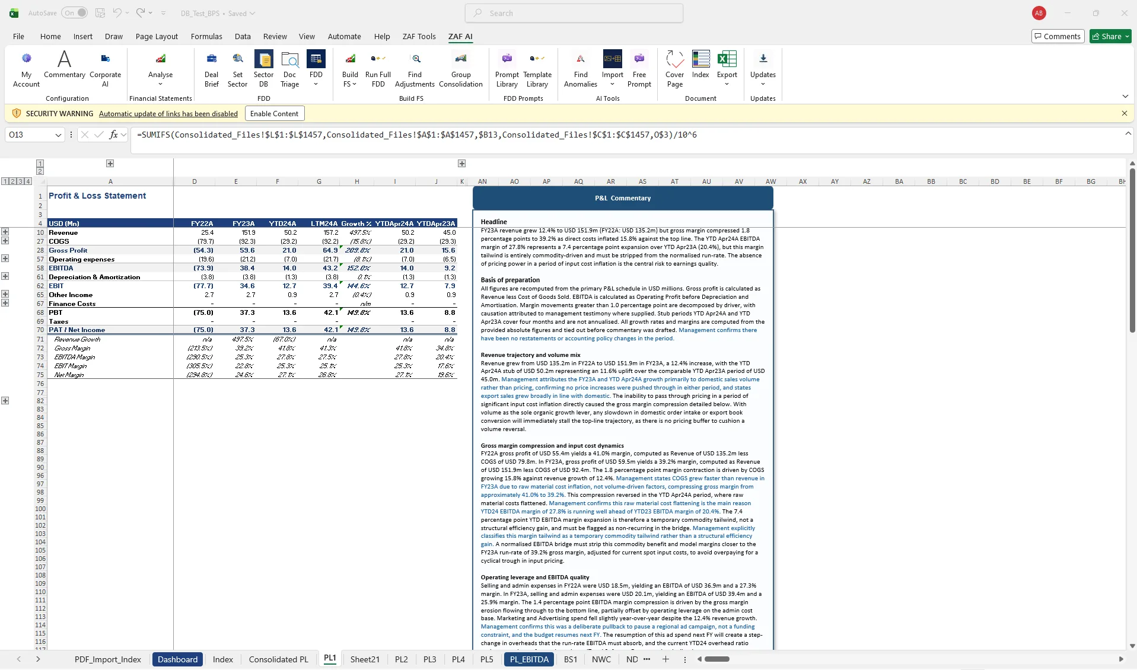Insert a Cover Page
This screenshot has width=1137, height=670.
(x=674, y=69)
